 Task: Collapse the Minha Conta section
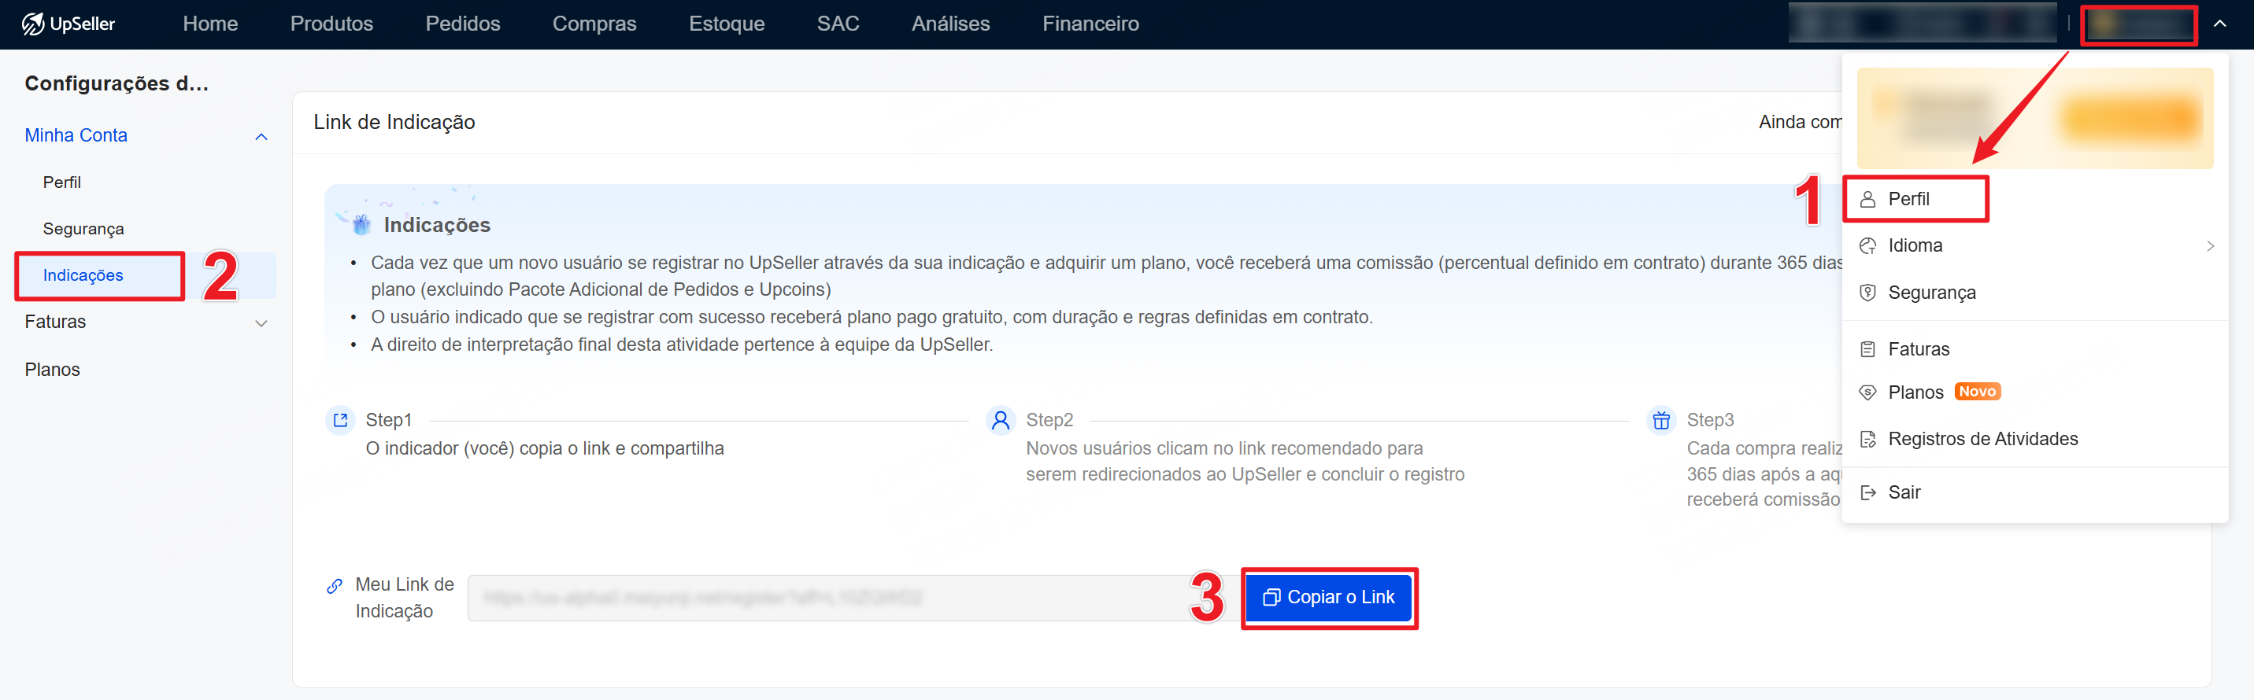click(261, 136)
